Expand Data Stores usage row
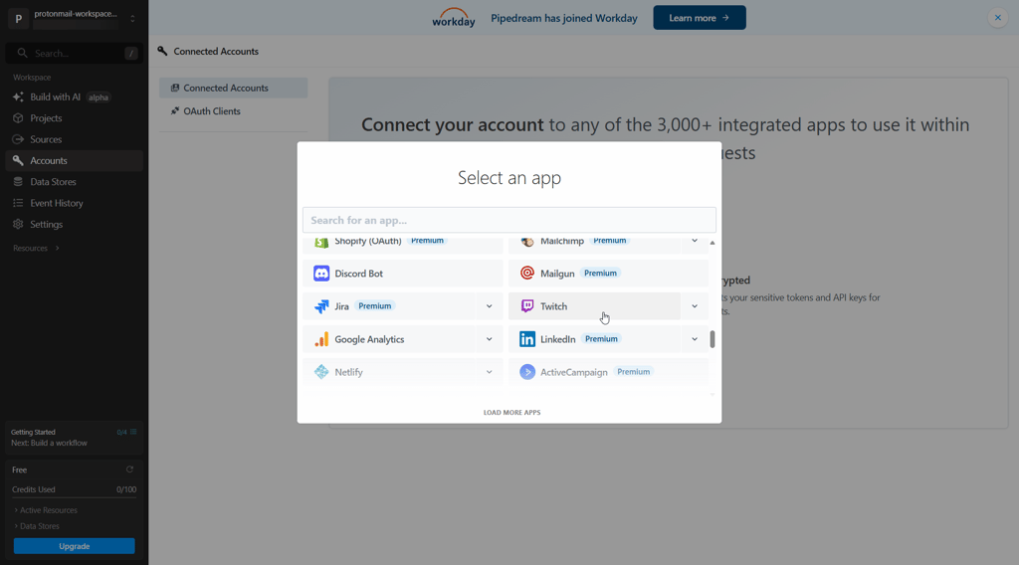The width and height of the screenshot is (1019, 565). pos(37,526)
